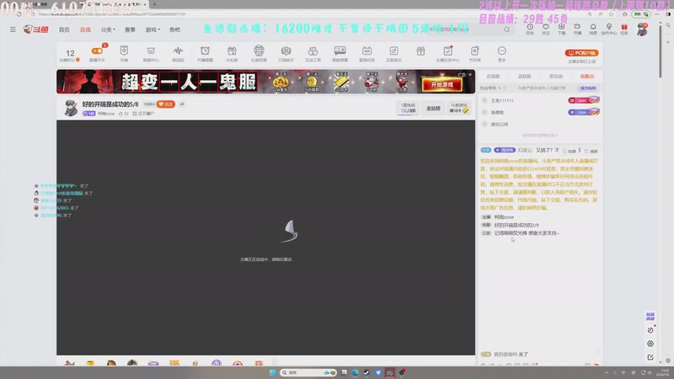The height and width of the screenshot is (379, 674).
Task: Select 直播 in top navigation
Action: 85,29
